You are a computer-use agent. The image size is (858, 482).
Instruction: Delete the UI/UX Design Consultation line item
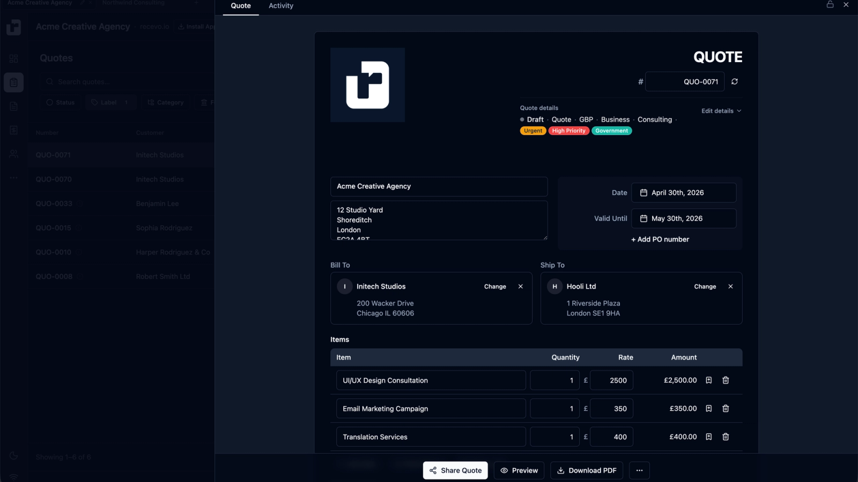click(x=726, y=380)
